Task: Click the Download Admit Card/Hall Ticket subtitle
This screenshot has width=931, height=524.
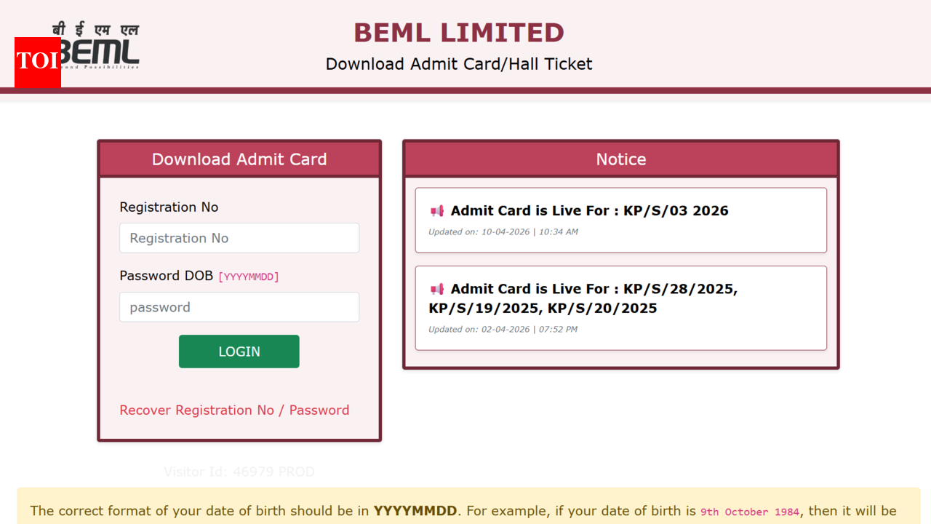Action: [x=458, y=64]
